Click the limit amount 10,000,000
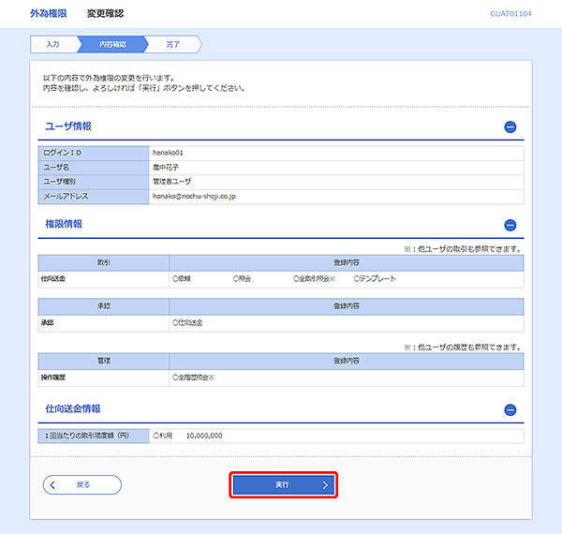The height and width of the screenshot is (534, 562). [x=204, y=436]
